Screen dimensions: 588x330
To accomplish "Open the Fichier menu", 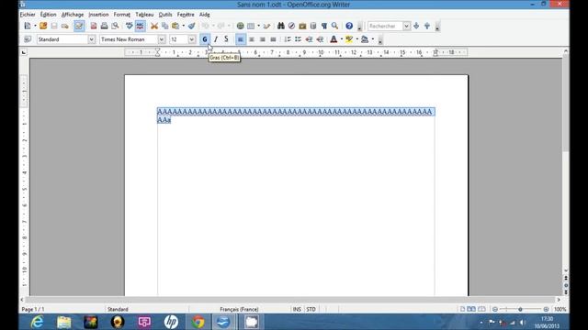I will (28, 15).
